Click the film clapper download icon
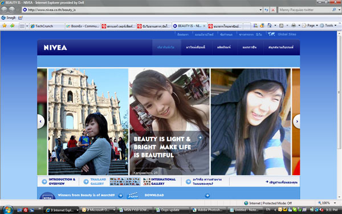342x214 pixels. pos(133,195)
